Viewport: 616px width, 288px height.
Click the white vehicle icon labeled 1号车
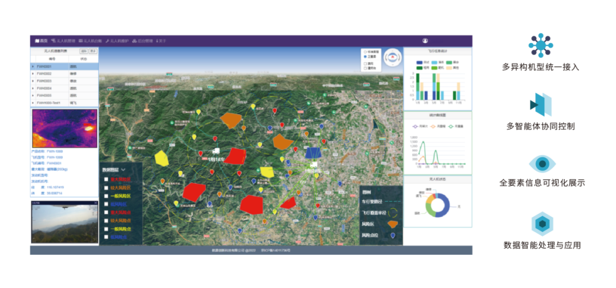[x=216, y=151]
